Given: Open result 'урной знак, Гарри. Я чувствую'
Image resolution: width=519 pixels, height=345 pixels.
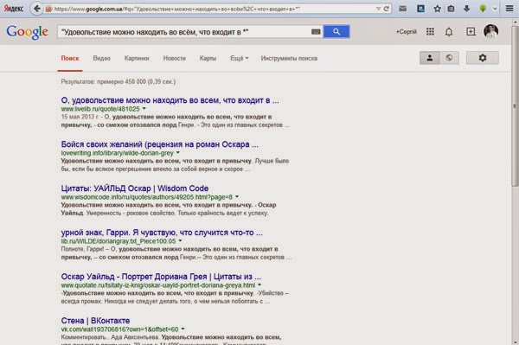Looking at the screenshot, I should (162, 233).
